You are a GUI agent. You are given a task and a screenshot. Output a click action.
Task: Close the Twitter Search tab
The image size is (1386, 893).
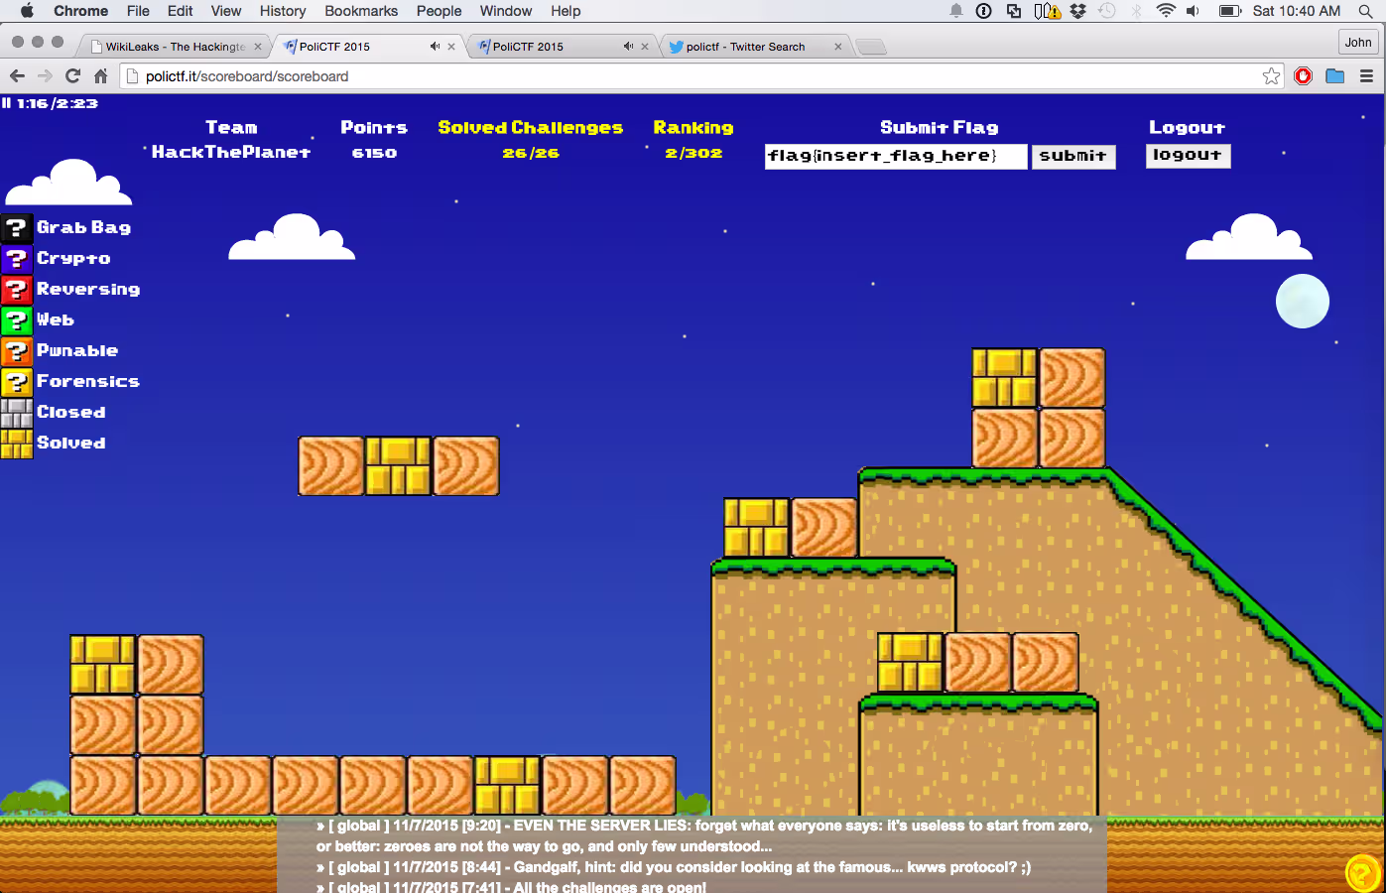838,47
